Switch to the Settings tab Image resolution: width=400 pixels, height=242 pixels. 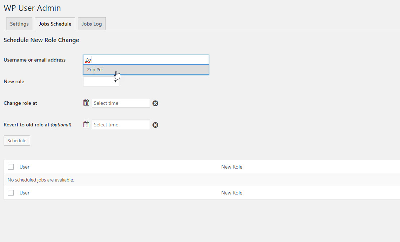click(19, 24)
